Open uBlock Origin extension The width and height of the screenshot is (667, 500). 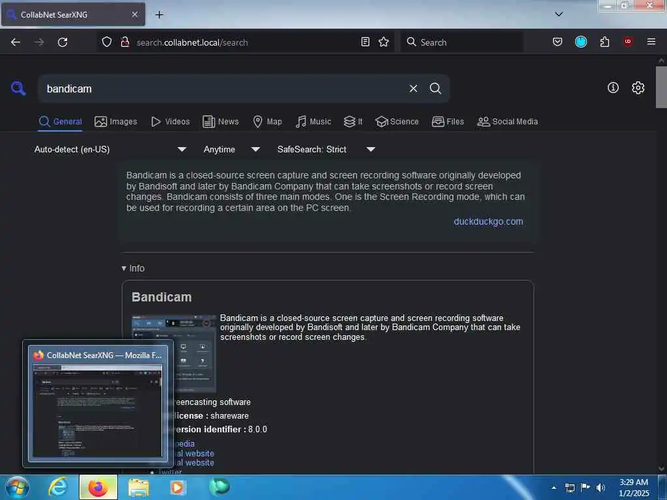[x=627, y=42]
